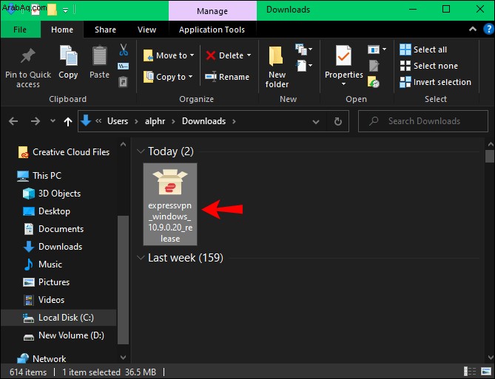Click the Search Downloads field

[x=423, y=121]
